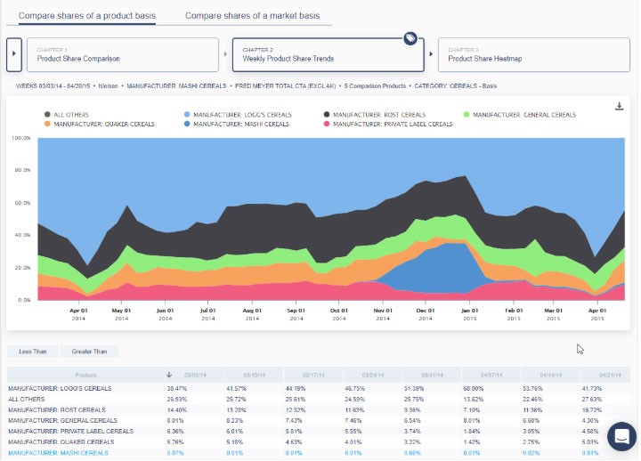This screenshot has width=641, height=461.
Task: Click arrow between Chapter 2 and Chapter 3
Action: (431, 54)
